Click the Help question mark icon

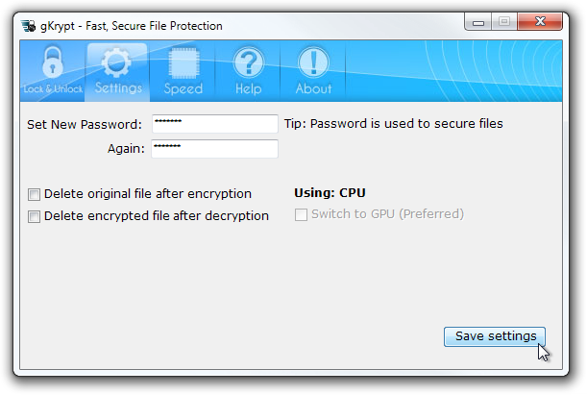[x=249, y=62]
